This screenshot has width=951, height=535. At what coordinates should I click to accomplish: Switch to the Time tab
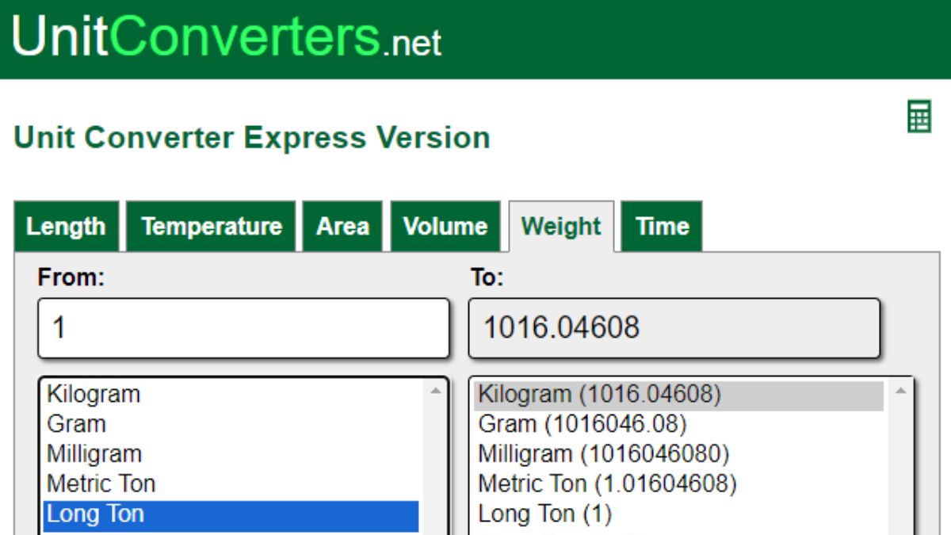point(662,227)
